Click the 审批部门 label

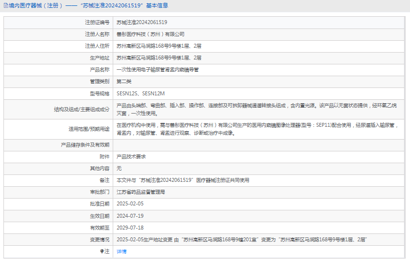99,192
